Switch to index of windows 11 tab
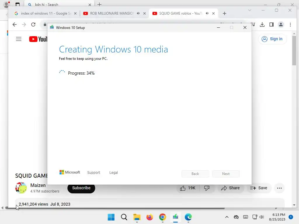Image resolution: width=299 pixels, height=224 pixels. click(x=45, y=13)
